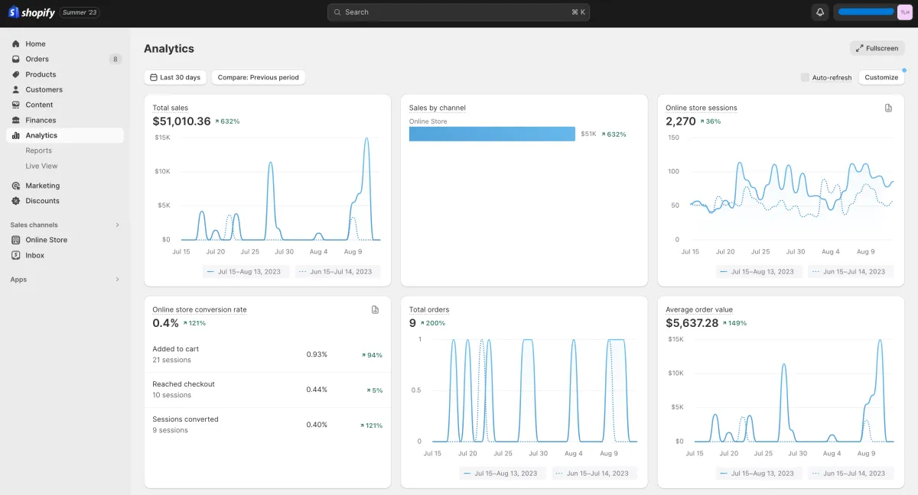Viewport: 918px width, 495px height.
Task: Click the Discounts badge icon
Action: point(15,201)
